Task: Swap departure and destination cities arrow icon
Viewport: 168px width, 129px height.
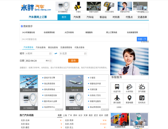Action: [56, 54]
